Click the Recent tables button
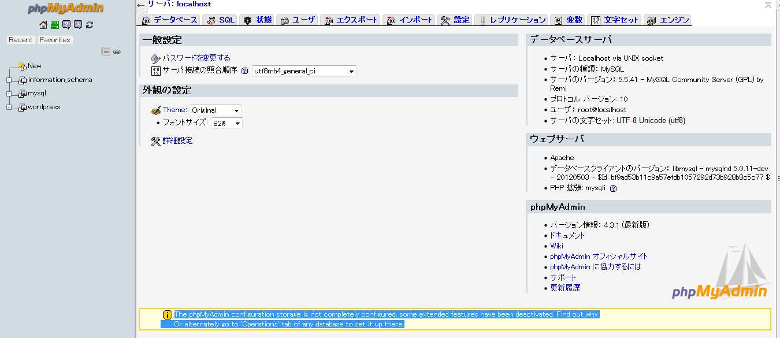 click(21, 40)
